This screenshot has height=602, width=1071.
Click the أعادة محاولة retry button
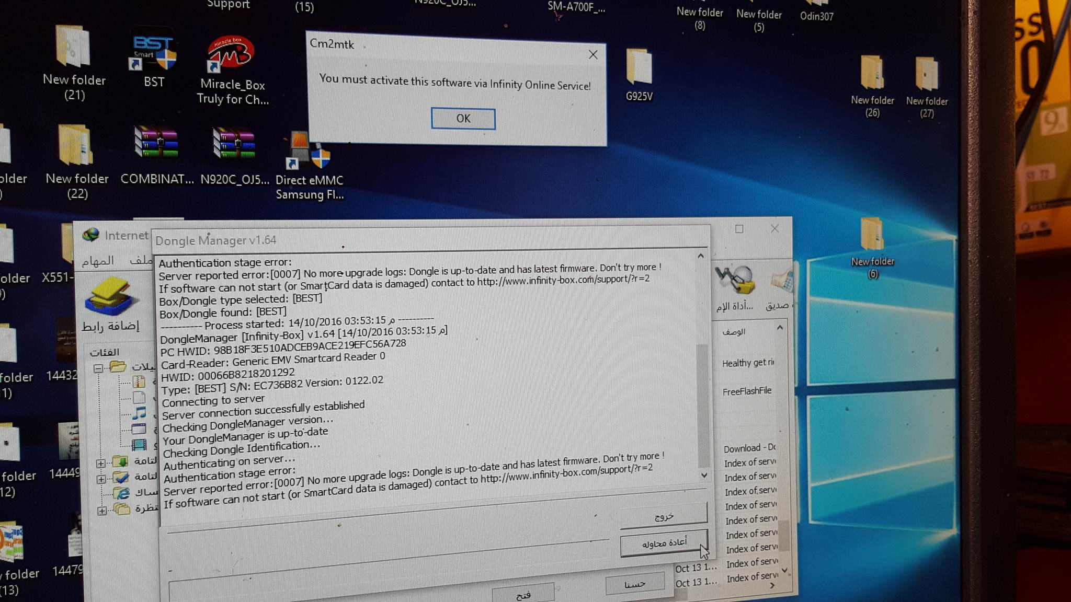click(x=664, y=543)
